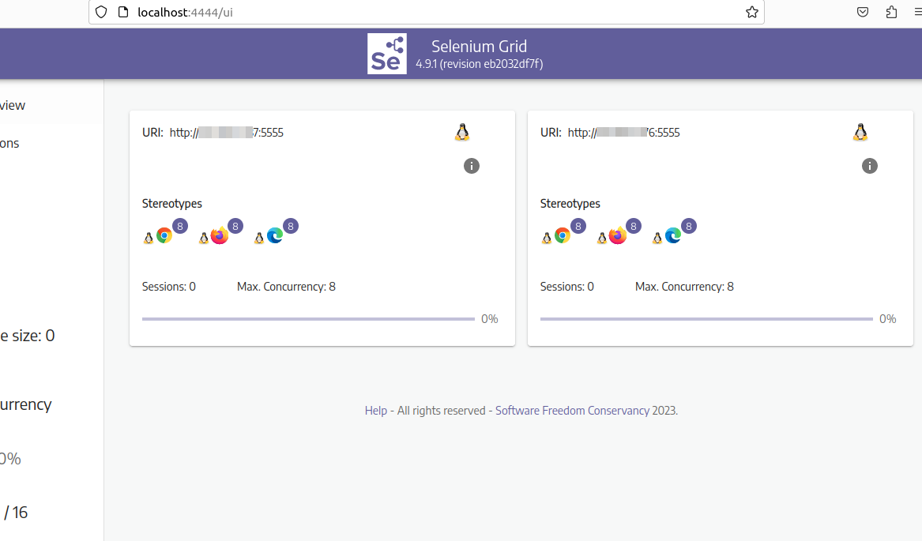Viewport: 922px width, 541px height.
Task: Open info icon on node ending 7:5555
Action: [x=472, y=166]
